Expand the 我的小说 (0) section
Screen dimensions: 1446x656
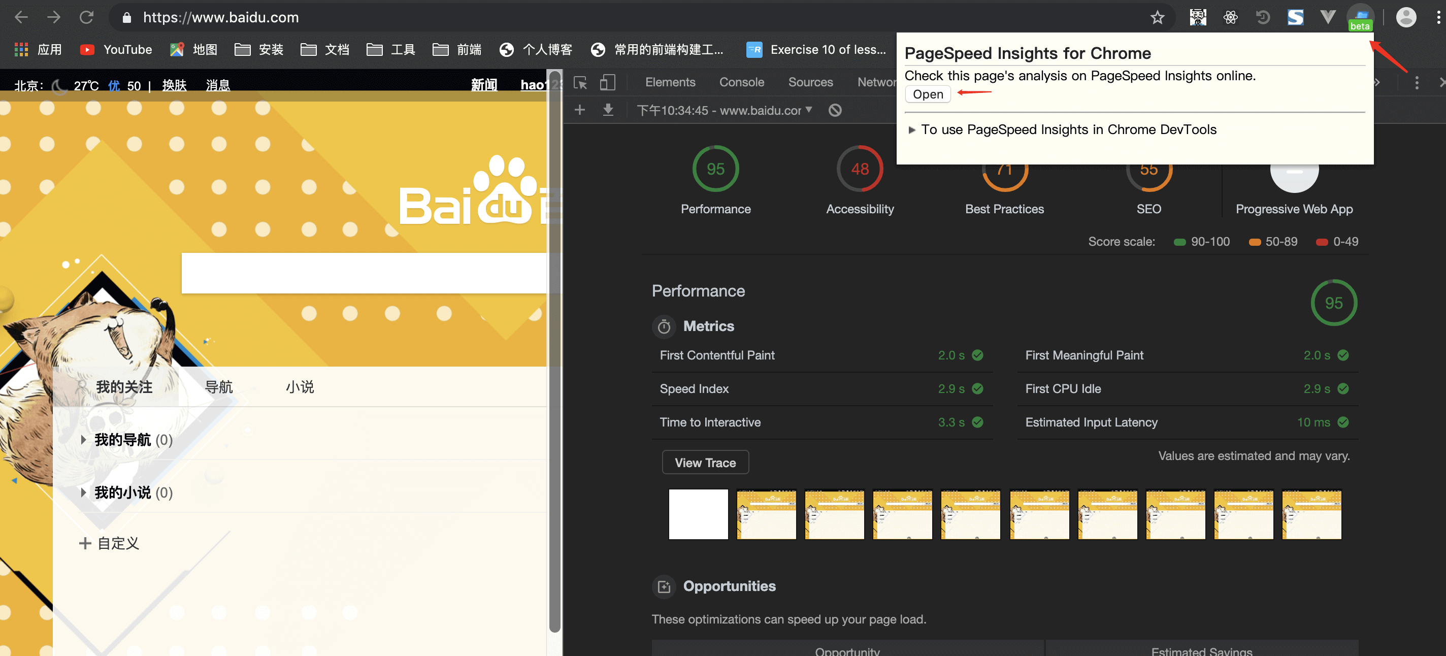126,492
